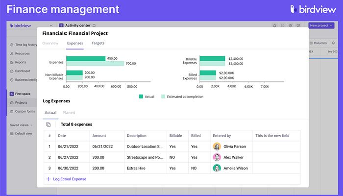Select the Planed expenses tab

tap(69, 113)
